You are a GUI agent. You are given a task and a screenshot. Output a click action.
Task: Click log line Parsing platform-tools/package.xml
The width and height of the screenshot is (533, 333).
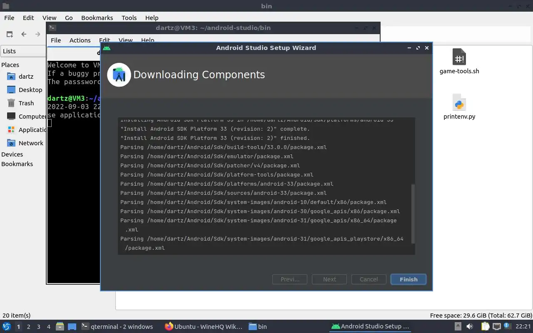(217, 174)
